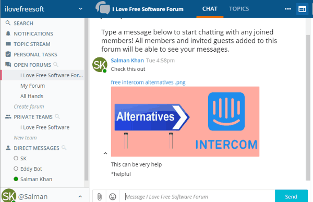Open the Intercom alternatives image preview

pos(185,122)
